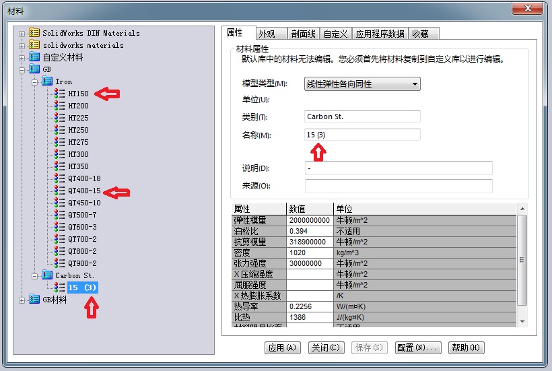The image size is (552, 371).
Task: Expand the 自定义材料 node
Action: pos(22,58)
